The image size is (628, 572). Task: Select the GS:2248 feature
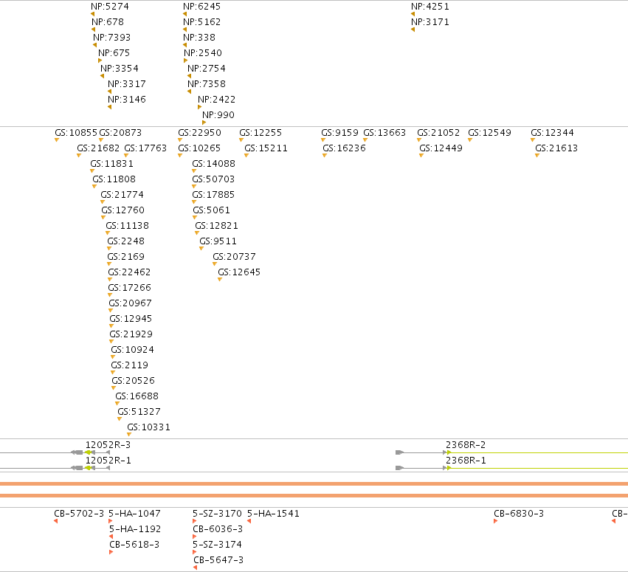click(x=125, y=241)
